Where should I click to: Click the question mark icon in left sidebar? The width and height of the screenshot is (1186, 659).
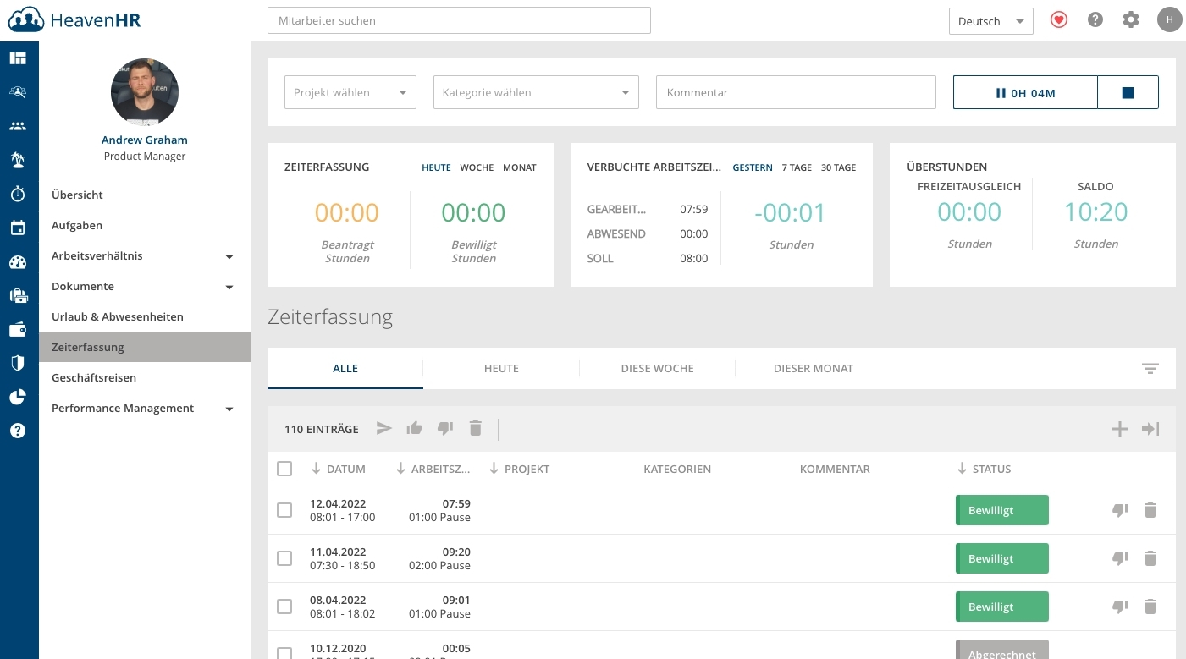point(18,431)
